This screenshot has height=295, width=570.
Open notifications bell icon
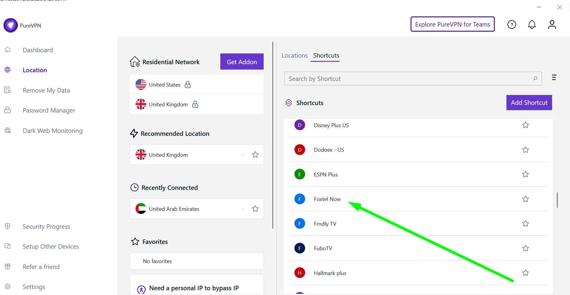click(x=532, y=24)
